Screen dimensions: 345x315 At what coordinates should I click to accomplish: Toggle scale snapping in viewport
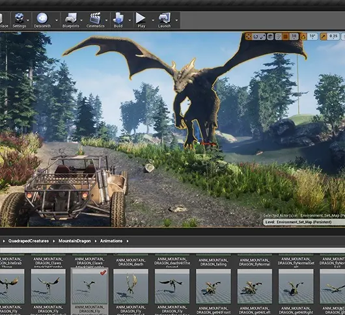tap(324, 36)
